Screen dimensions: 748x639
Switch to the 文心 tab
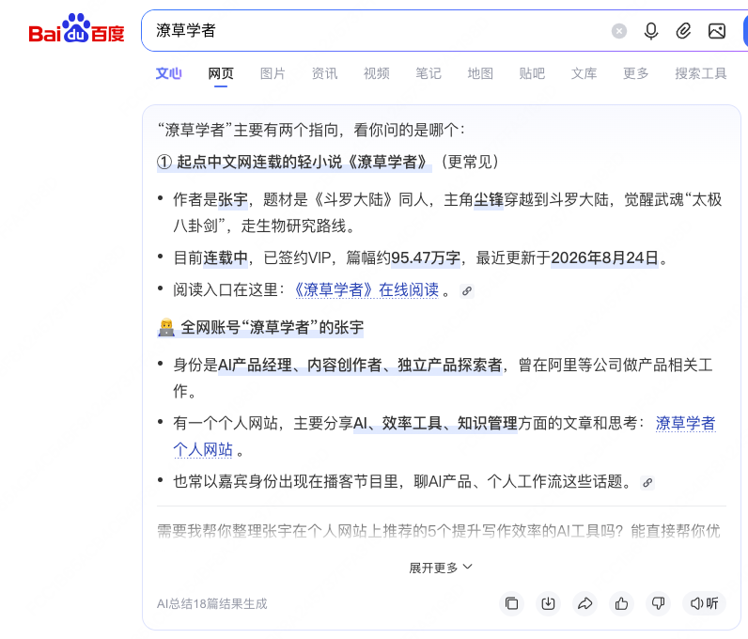tap(168, 73)
